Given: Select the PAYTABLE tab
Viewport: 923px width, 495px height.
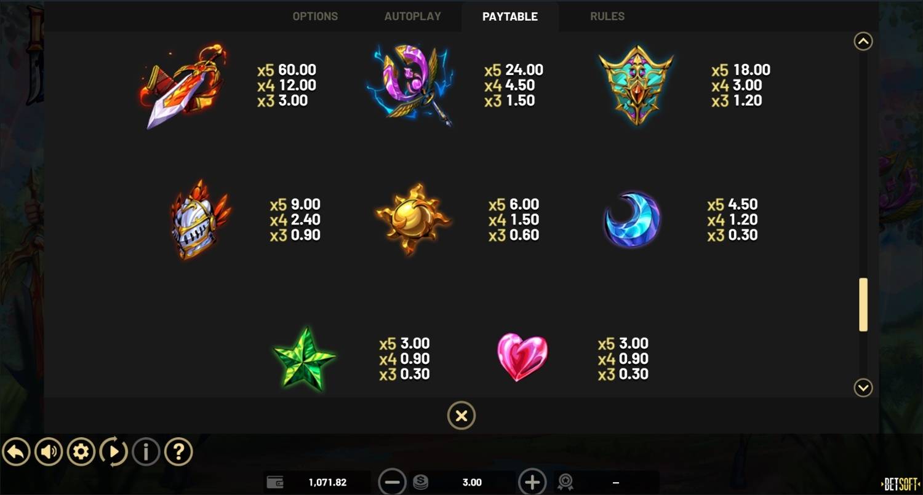Looking at the screenshot, I should pyautogui.click(x=510, y=17).
